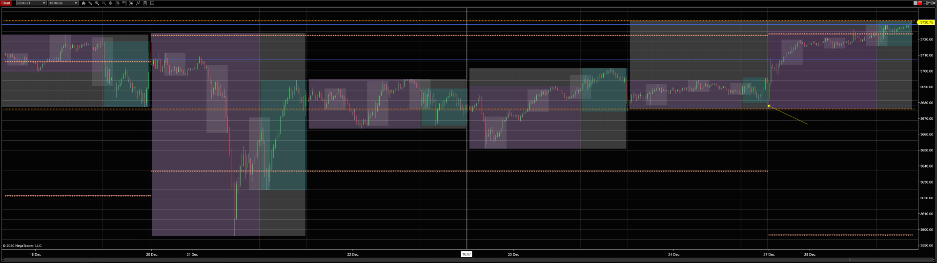The height and width of the screenshot is (263, 937).
Task: Click the zoom out magnifier icon
Action: [x=104, y=3]
